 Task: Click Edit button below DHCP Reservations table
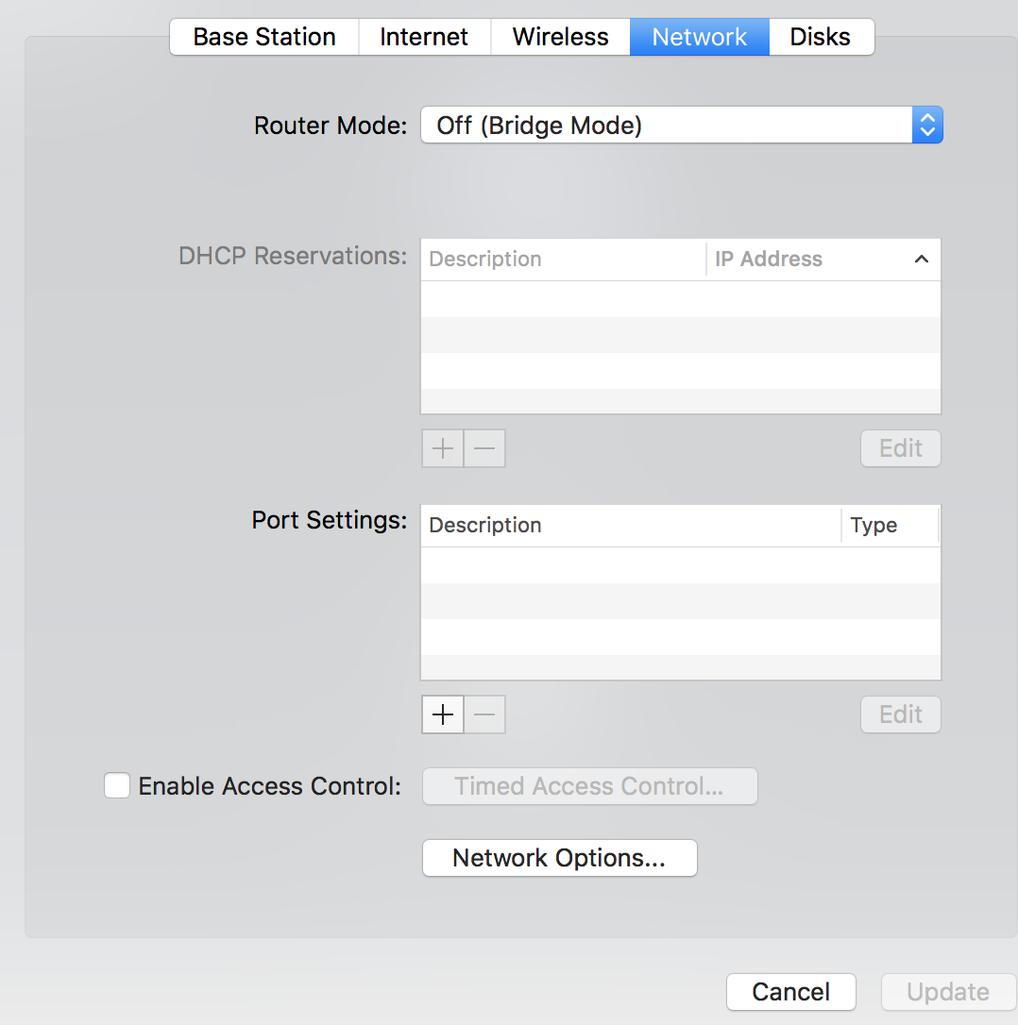[900, 449]
